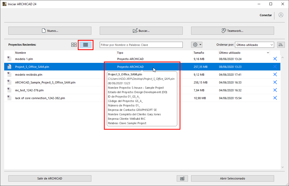The height and width of the screenshot is (186, 289).
Task: Click the Buscar button
Action: pyautogui.click(x=141, y=31)
